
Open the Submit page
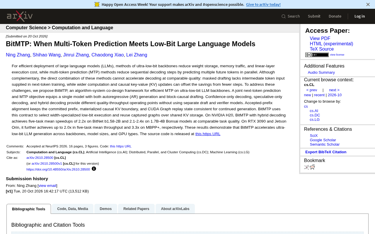pyautogui.click(x=314, y=16)
